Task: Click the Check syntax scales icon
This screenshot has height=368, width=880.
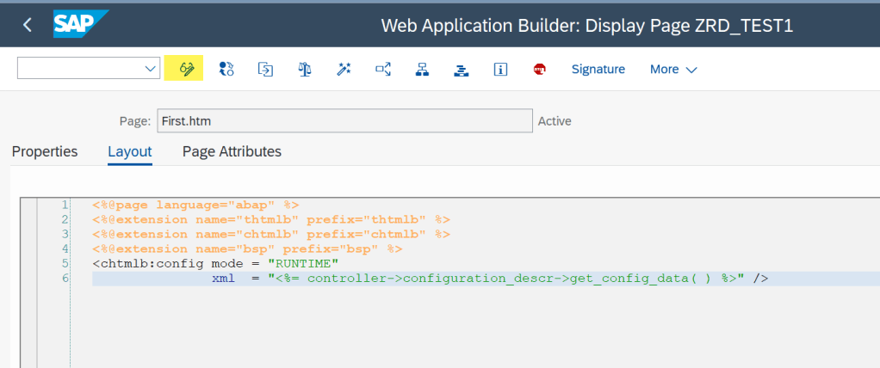Action: tap(304, 69)
